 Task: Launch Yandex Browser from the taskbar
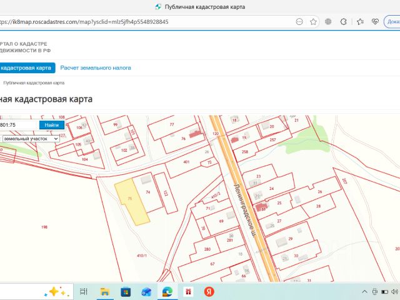[209, 292]
